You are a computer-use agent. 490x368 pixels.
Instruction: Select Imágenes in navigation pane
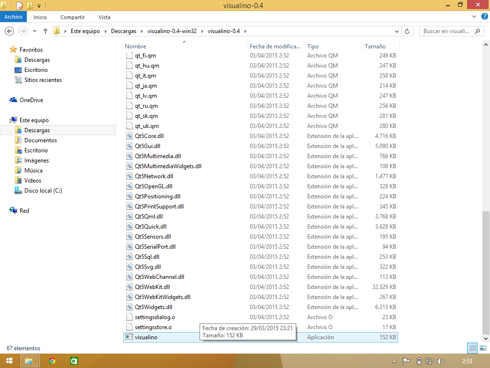(x=36, y=160)
